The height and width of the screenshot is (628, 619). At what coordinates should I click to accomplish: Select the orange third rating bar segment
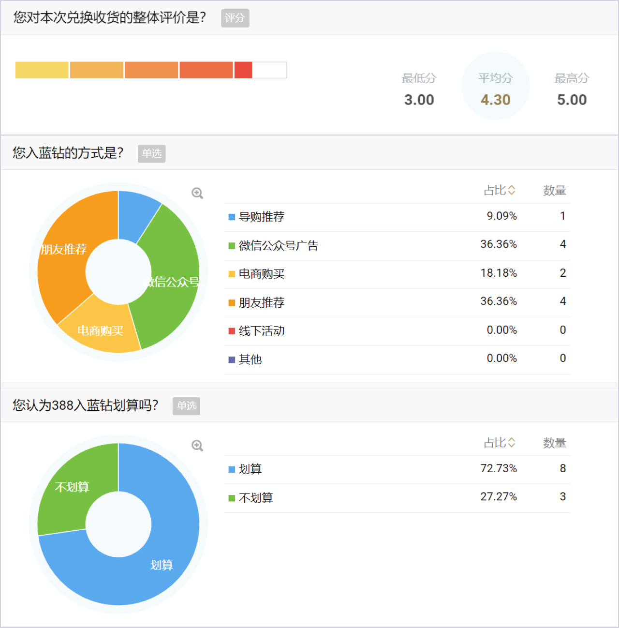[151, 70]
